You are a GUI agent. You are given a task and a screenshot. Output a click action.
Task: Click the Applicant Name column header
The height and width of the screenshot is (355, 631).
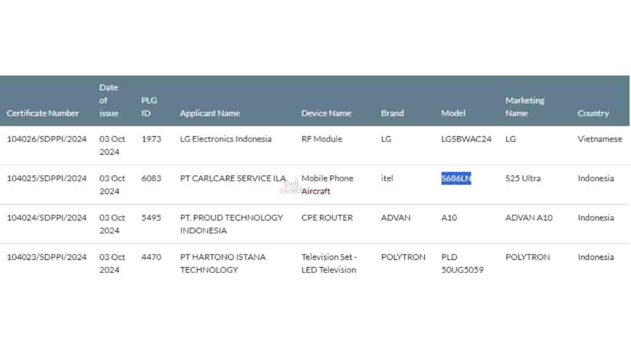pyautogui.click(x=209, y=113)
